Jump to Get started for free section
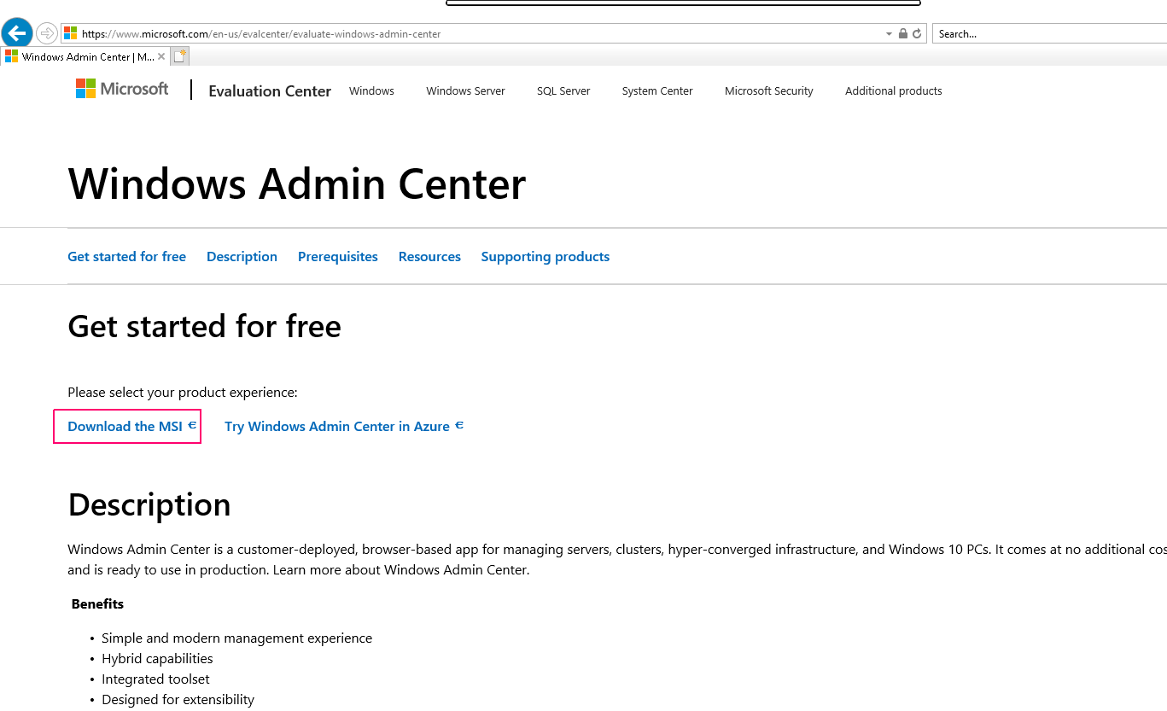The image size is (1167, 711). [126, 257]
